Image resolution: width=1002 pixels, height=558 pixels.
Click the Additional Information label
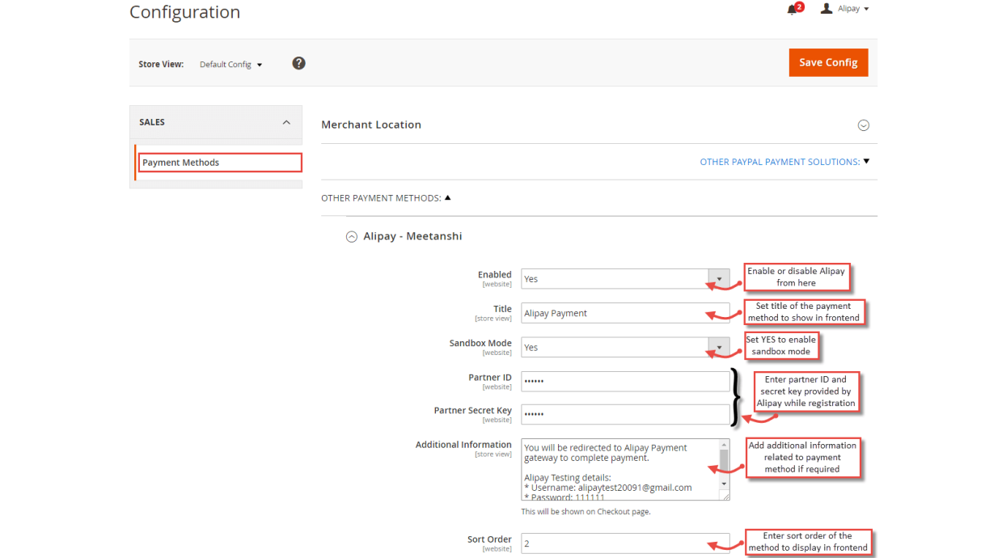point(463,445)
